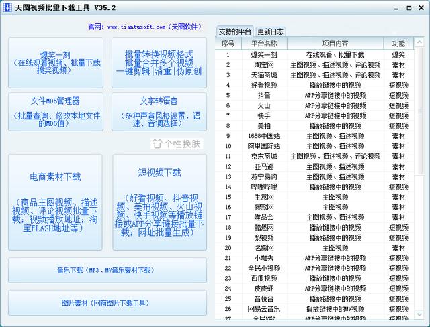This screenshot has height=327, width=430.
Task: Click the platform list vertical scrollbar thumb
Action: coord(419,111)
